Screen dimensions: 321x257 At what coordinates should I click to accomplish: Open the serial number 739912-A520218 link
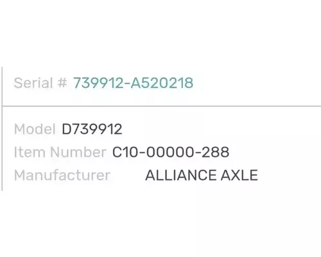coord(133,83)
